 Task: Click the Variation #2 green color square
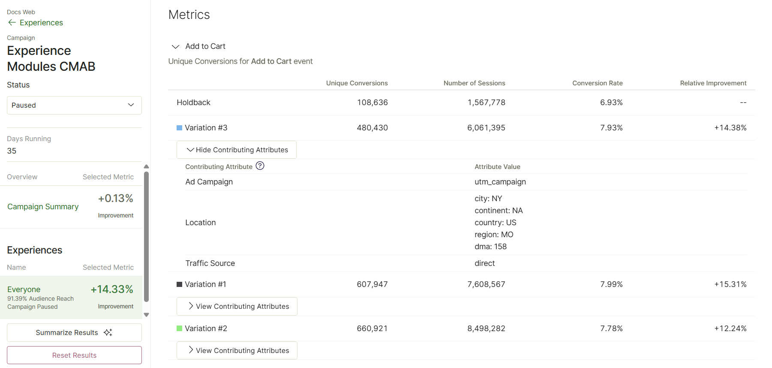(x=179, y=329)
